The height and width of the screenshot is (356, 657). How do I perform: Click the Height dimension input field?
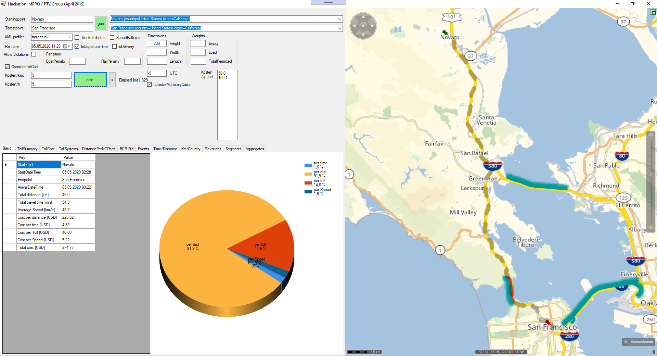156,43
